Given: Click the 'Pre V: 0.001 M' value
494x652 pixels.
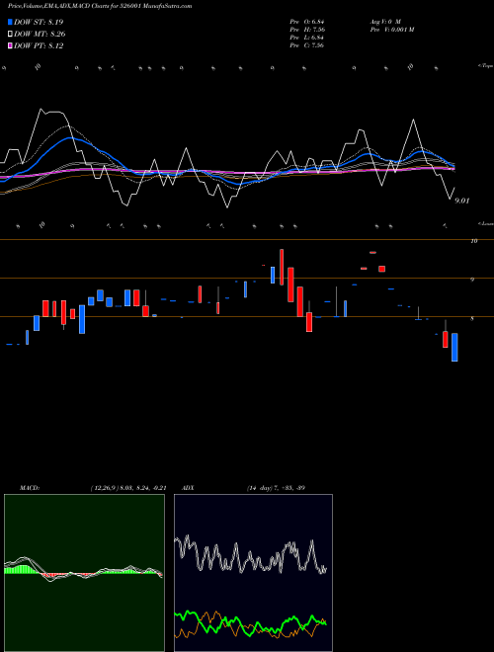Looking at the screenshot, I should click(x=392, y=30).
